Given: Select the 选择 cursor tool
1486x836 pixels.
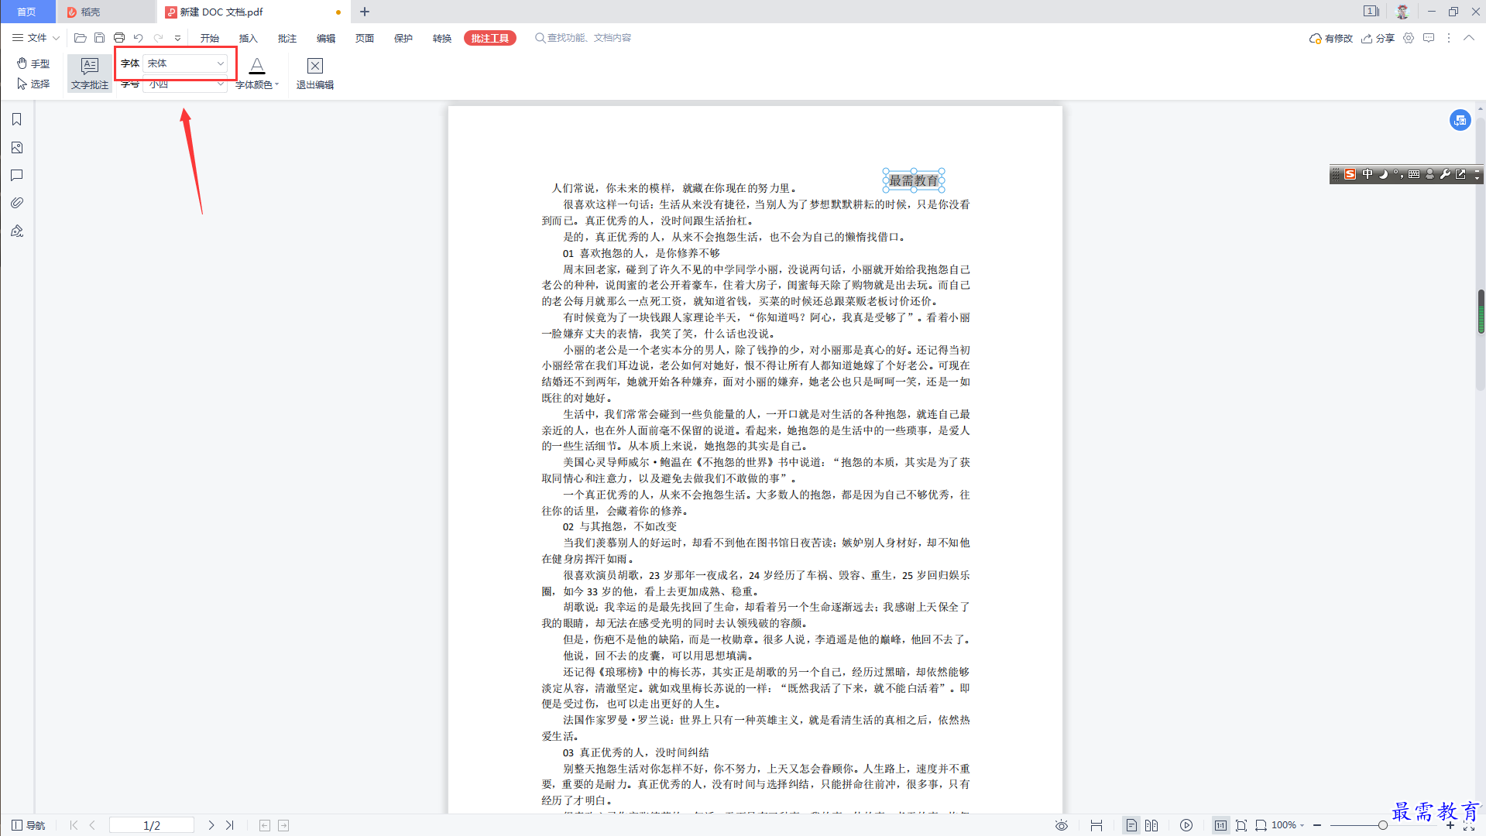Looking at the screenshot, I should (x=33, y=84).
